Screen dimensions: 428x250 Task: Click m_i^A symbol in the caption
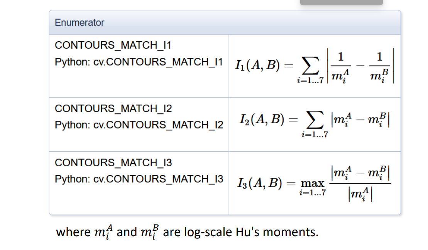pyautogui.click(x=103, y=232)
